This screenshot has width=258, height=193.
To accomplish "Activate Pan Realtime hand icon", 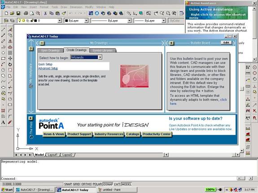I will (156, 13).
